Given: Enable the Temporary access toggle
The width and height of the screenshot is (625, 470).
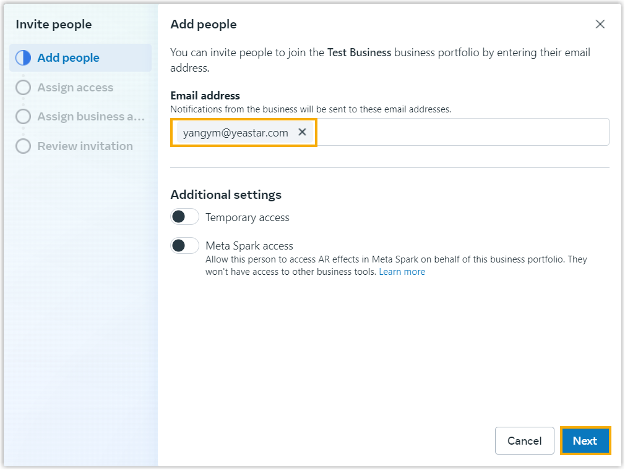Looking at the screenshot, I should (184, 217).
